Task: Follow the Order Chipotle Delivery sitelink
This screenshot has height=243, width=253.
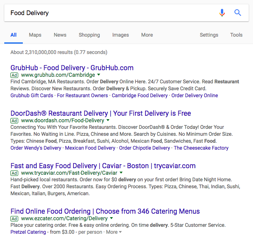Action: coord(144,148)
